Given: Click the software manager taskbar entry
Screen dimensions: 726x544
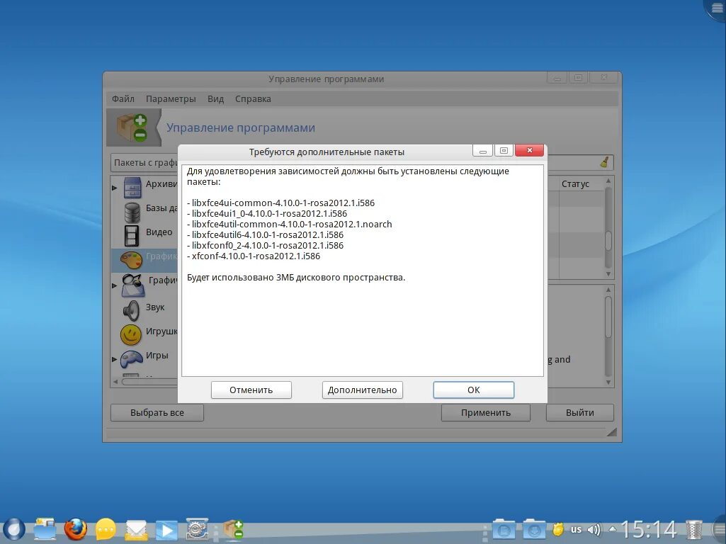Looking at the screenshot, I should pos(233,529).
